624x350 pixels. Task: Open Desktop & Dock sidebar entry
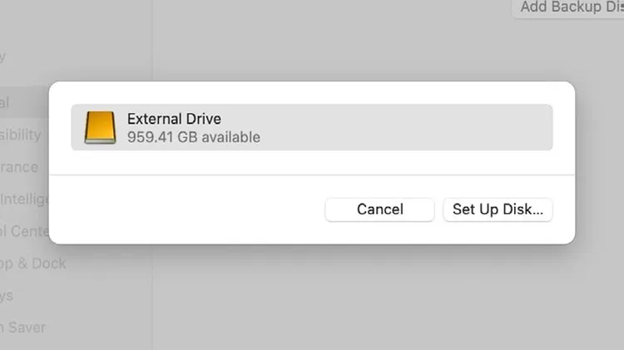pos(32,264)
